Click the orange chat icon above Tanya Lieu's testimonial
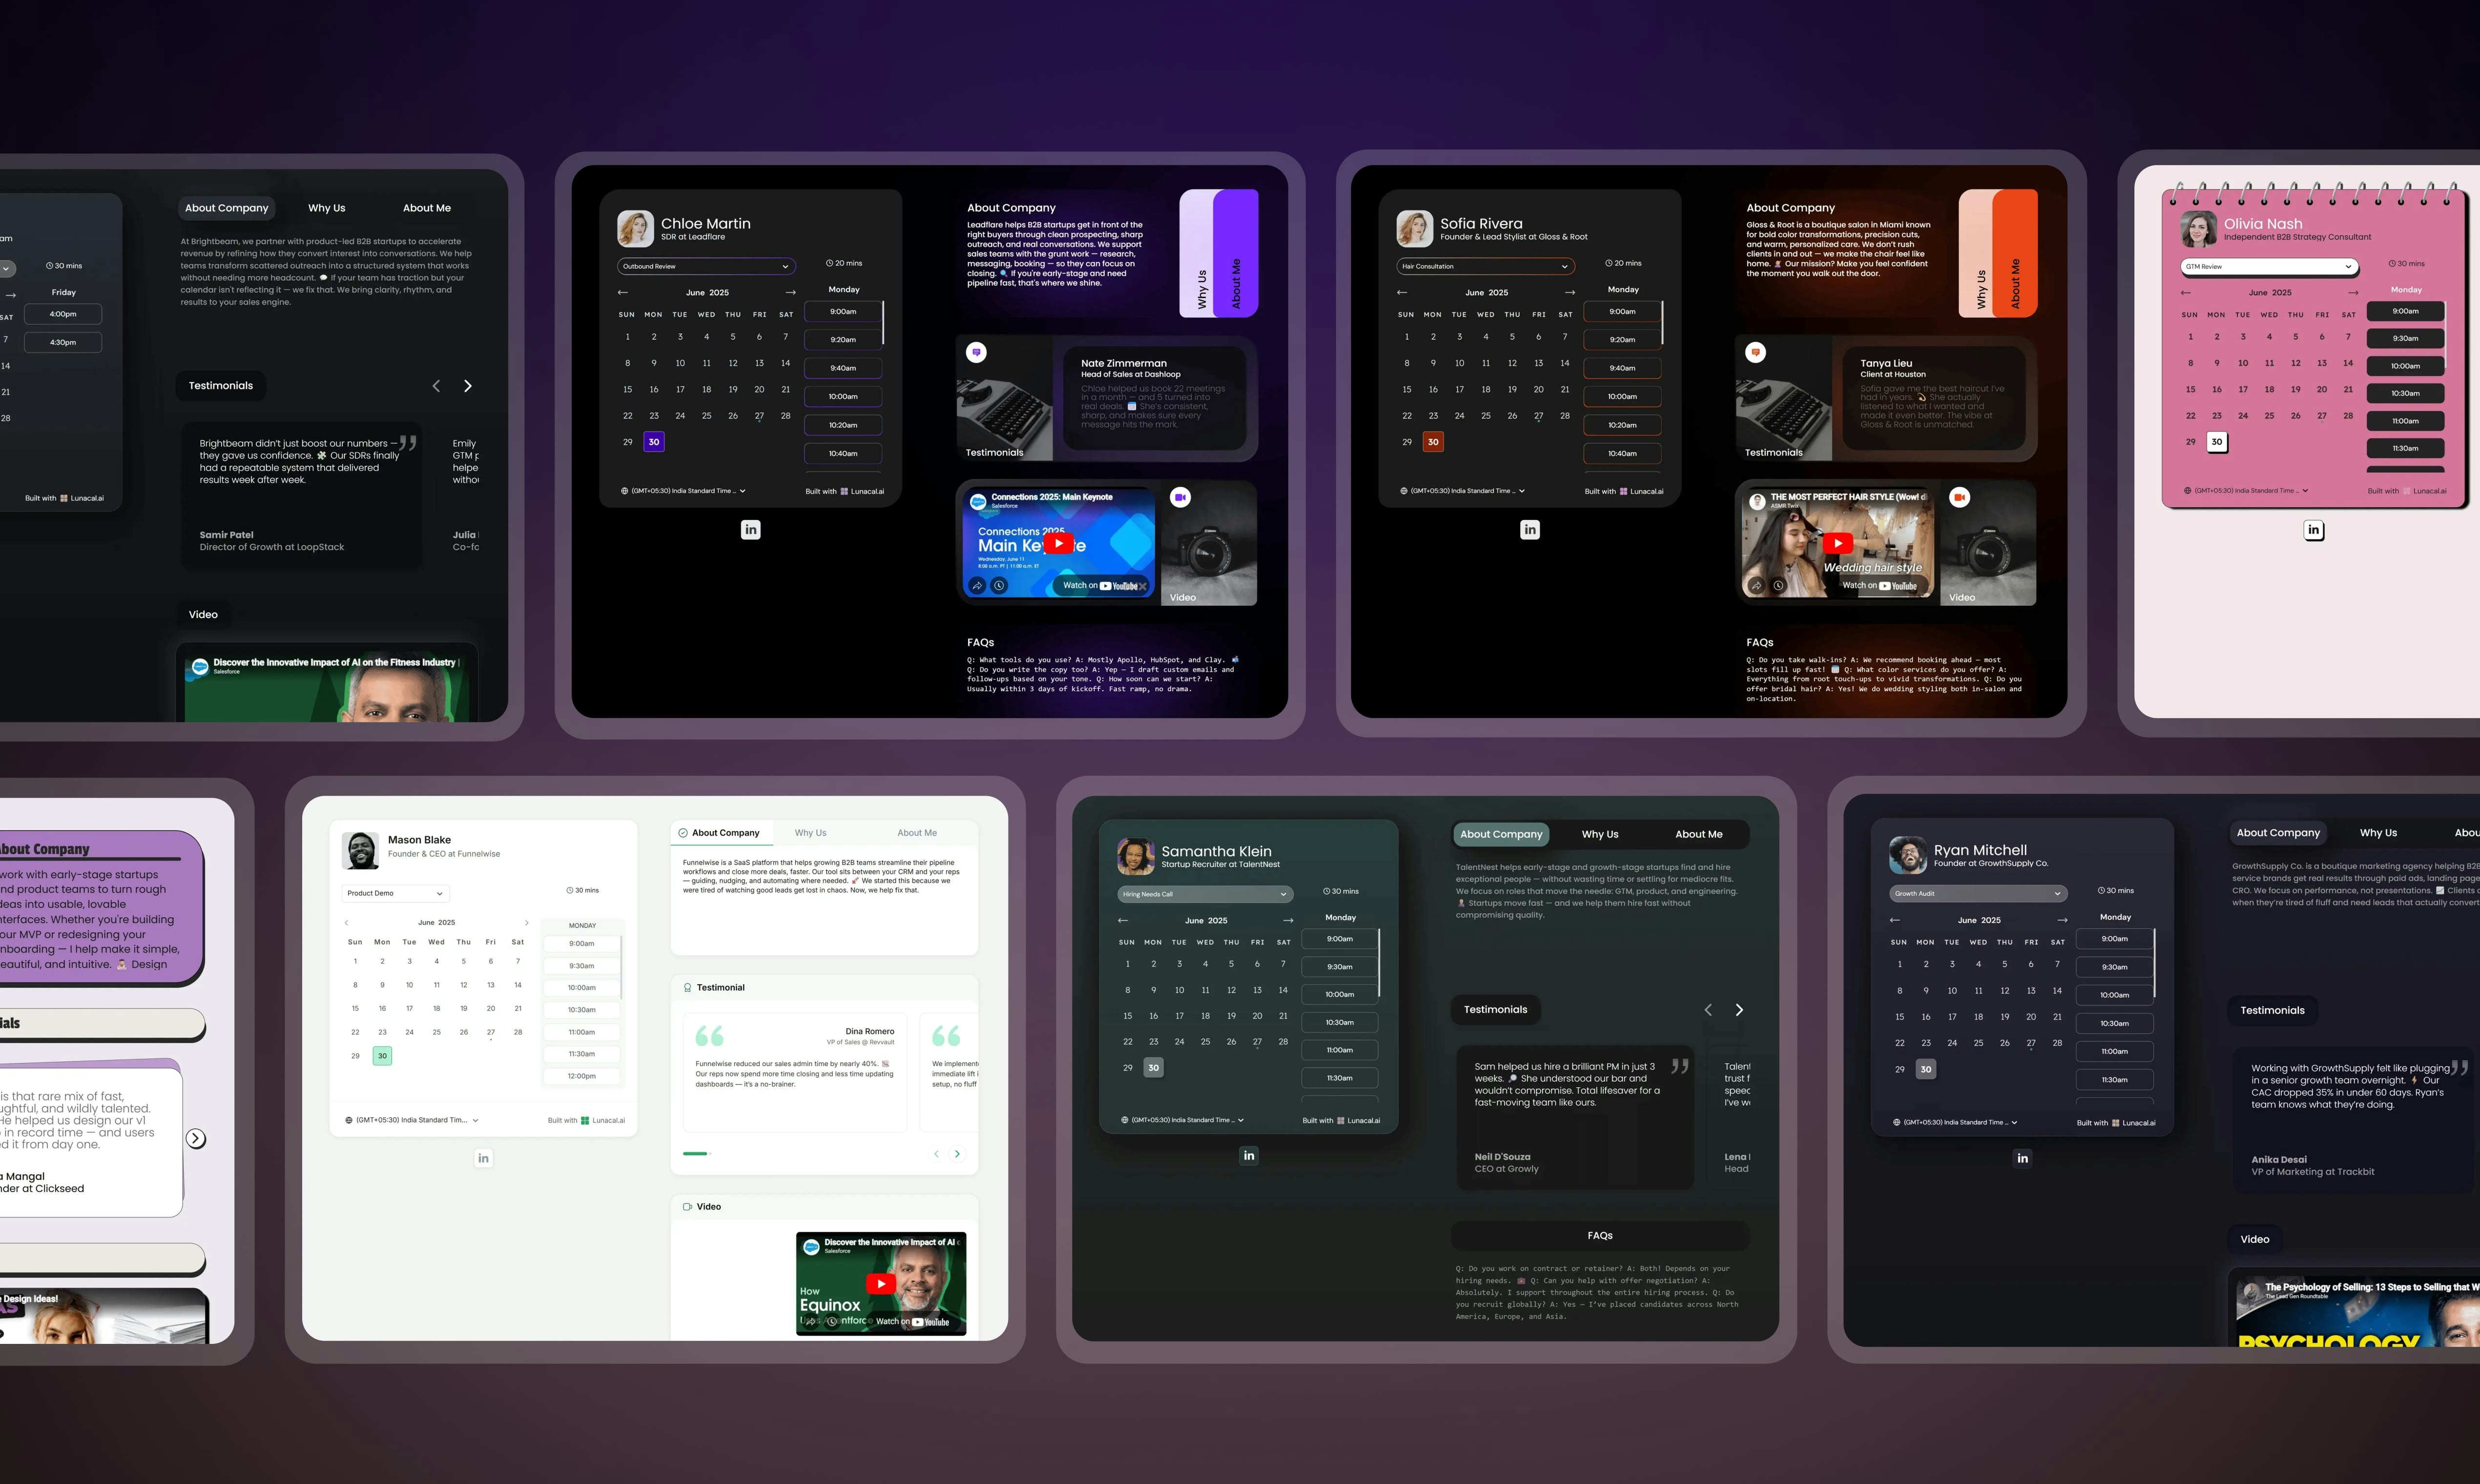The image size is (2480, 1484). pyautogui.click(x=1756, y=352)
